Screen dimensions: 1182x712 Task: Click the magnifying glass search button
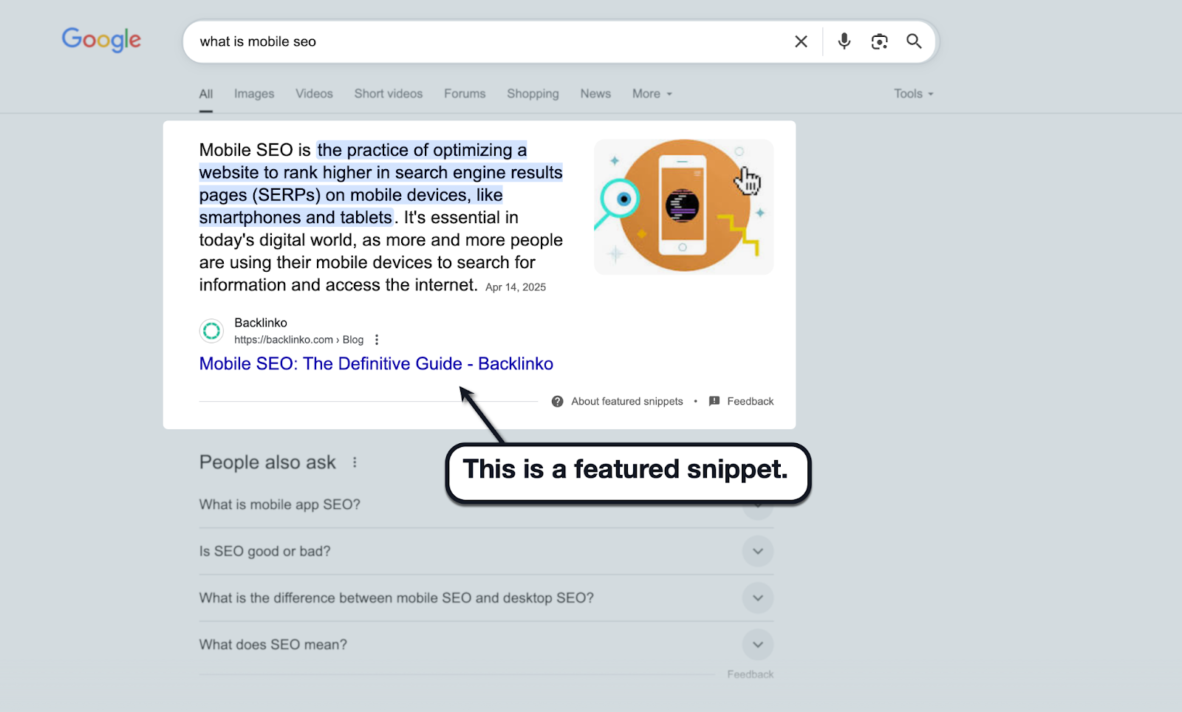914,41
